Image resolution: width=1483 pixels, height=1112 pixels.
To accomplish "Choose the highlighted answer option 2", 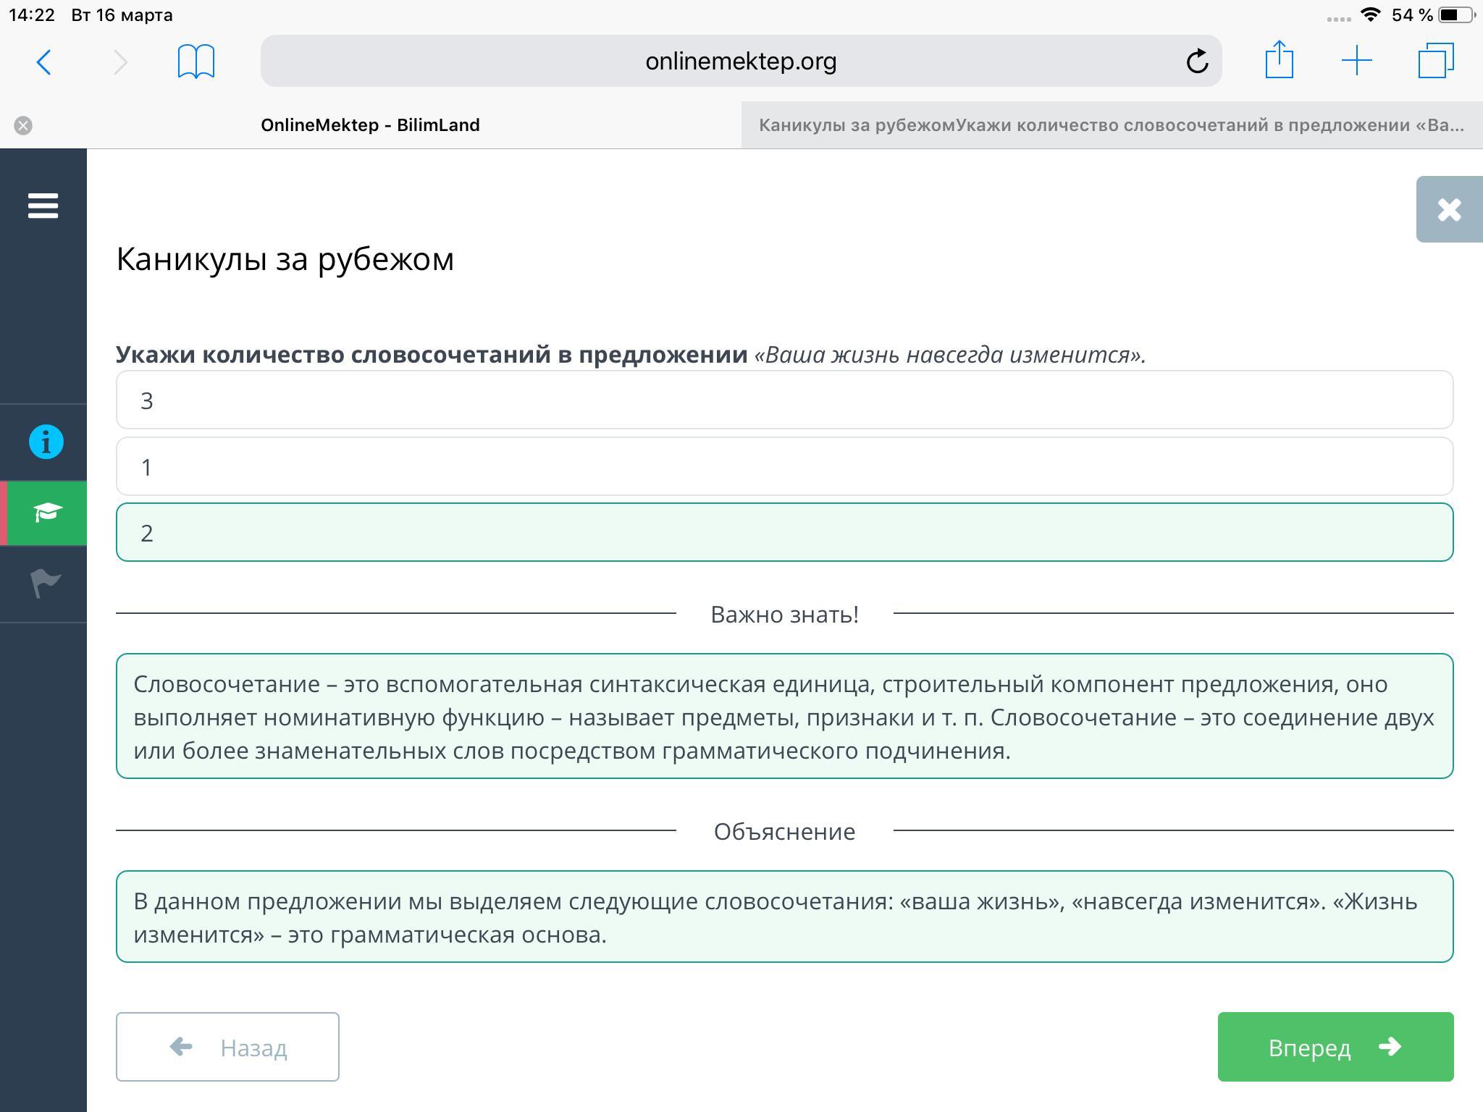I will pos(784,533).
